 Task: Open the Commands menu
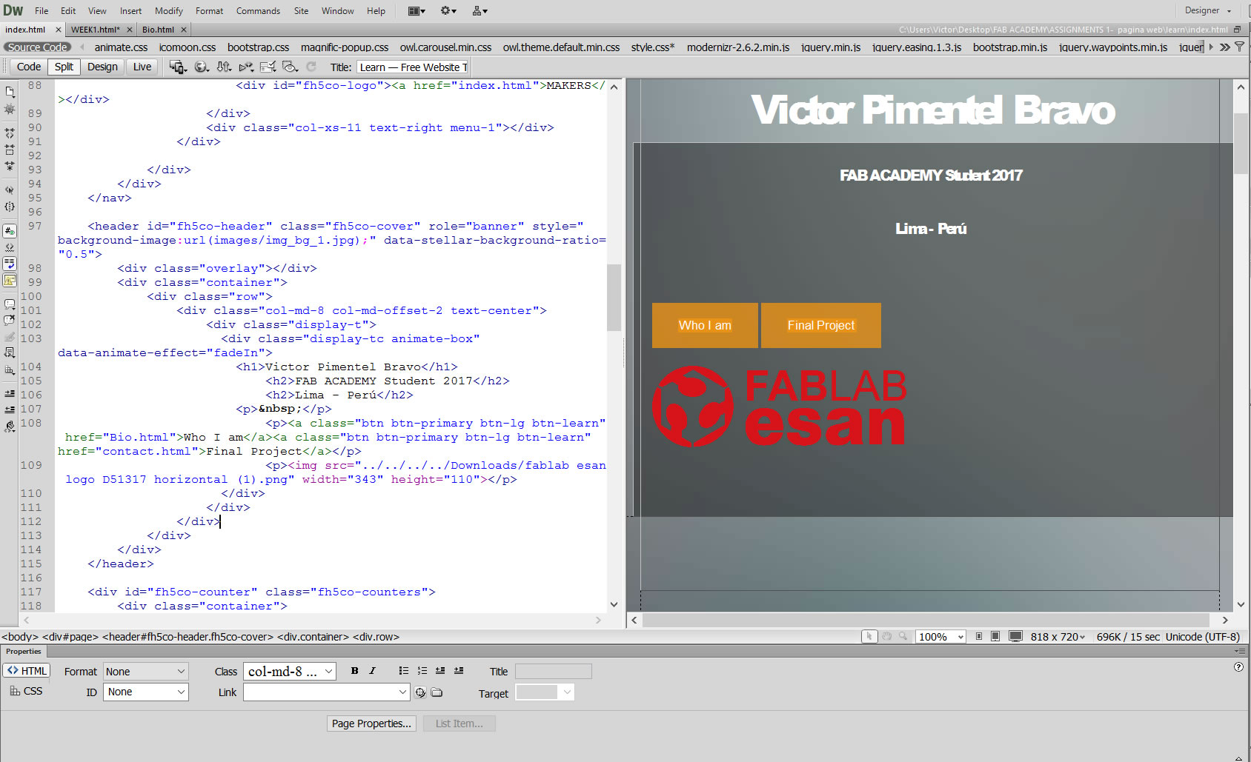(x=258, y=10)
